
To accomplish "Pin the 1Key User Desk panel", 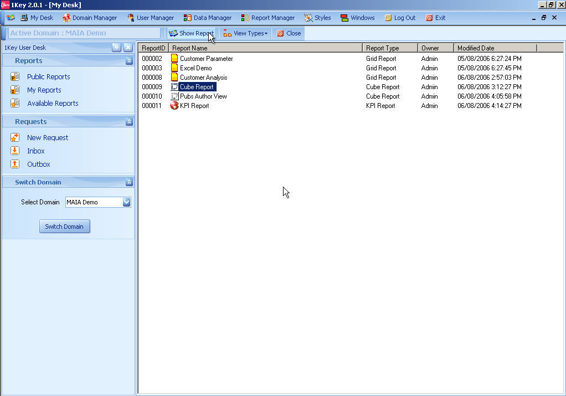I will (117, 47).
